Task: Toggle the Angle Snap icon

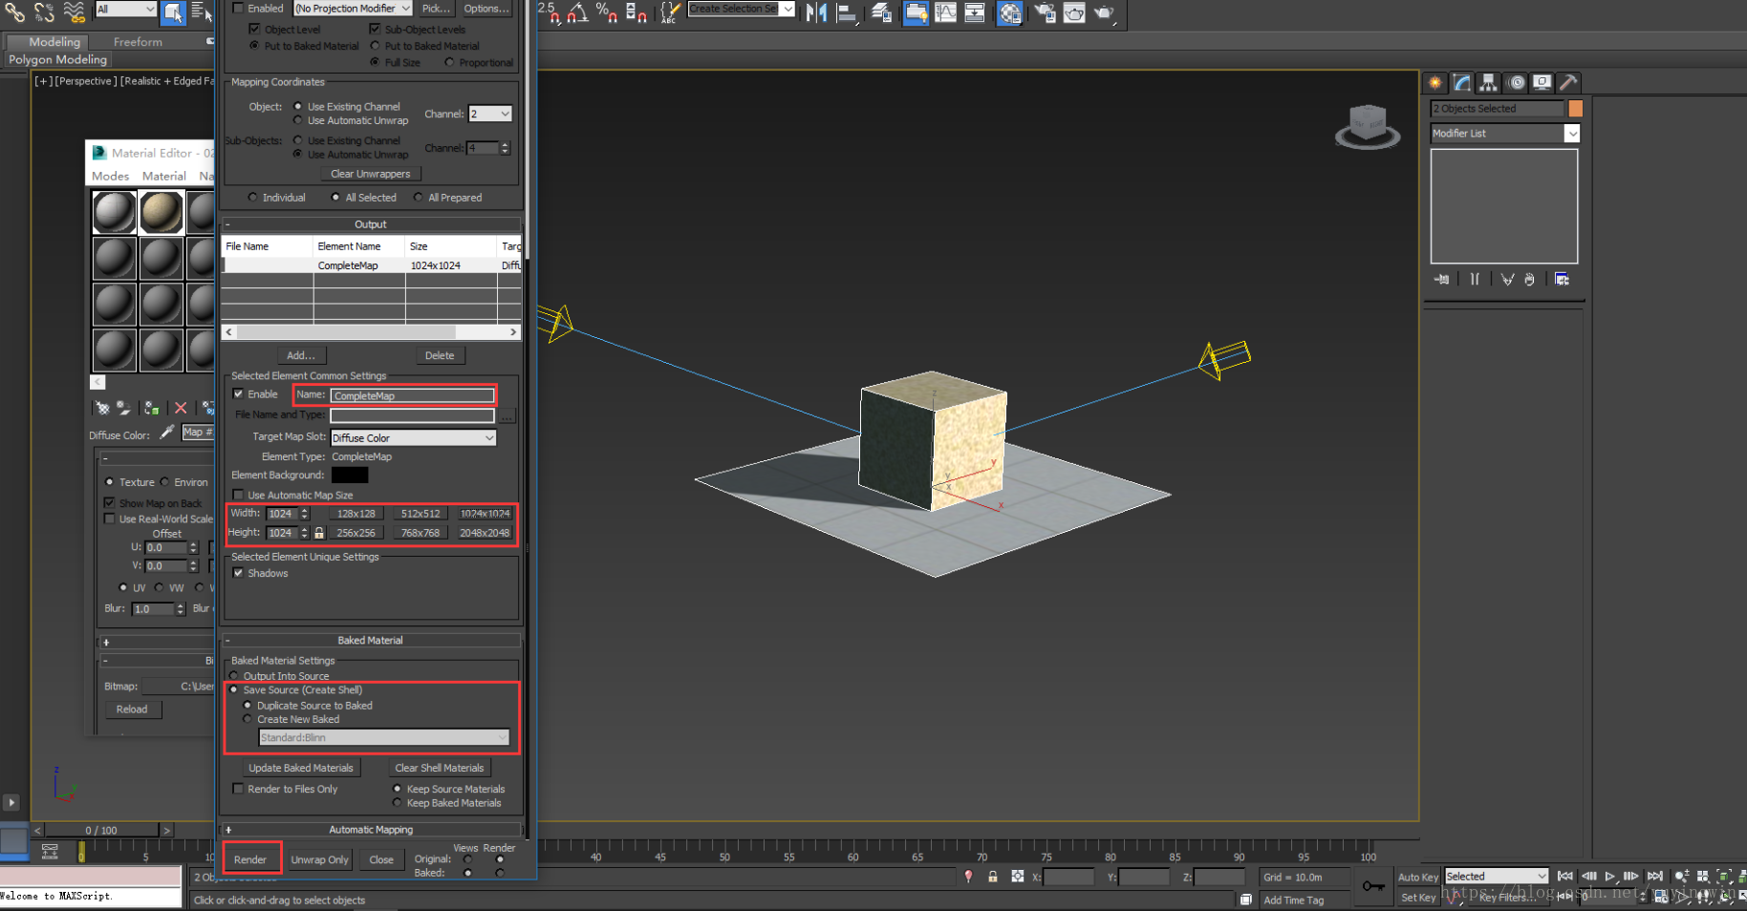Action: coord(577,12)
